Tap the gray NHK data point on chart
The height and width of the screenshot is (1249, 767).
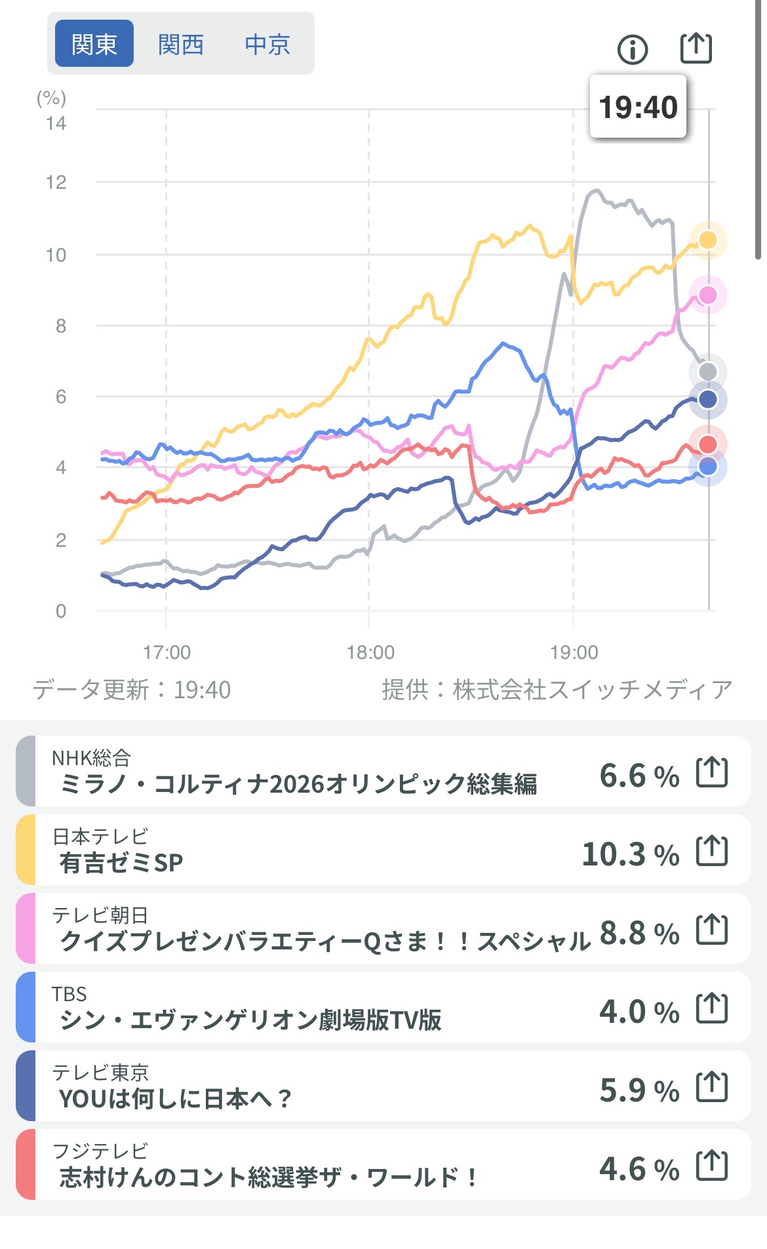tap(707, 372)
